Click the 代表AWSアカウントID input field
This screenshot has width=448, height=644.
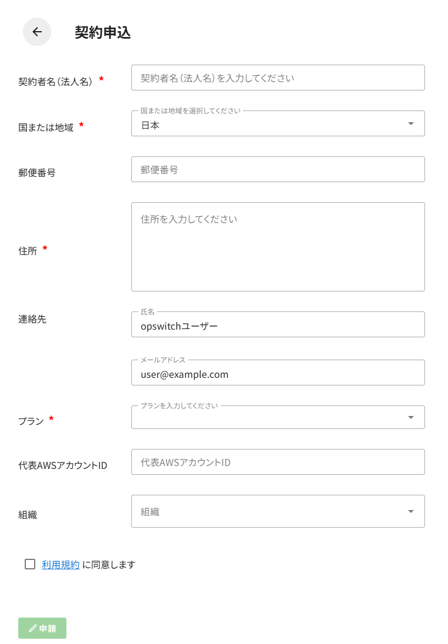click(x=278, y=462)
